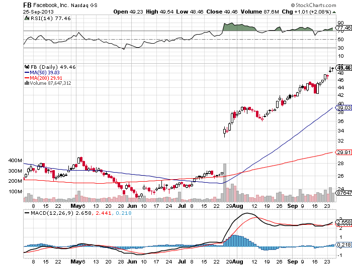Click the Chg +1.01 (+2.08%) value

(x=306, y=12)
